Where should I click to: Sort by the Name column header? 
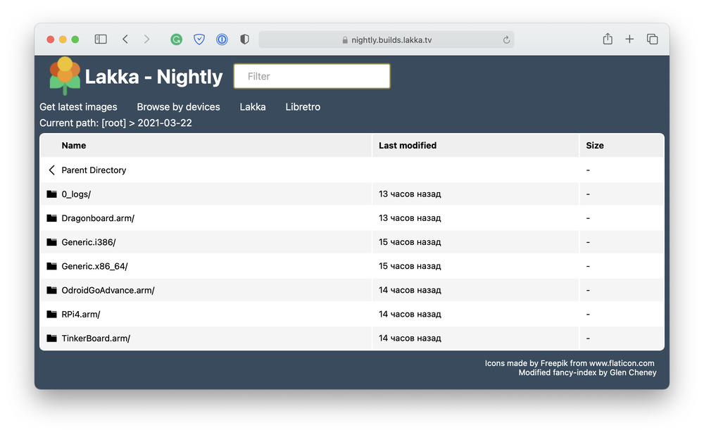coord(74,146)
